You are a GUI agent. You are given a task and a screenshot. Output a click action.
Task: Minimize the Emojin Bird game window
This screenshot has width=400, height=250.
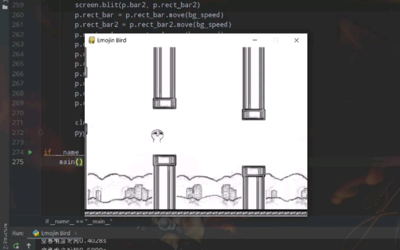click(254, 40)
